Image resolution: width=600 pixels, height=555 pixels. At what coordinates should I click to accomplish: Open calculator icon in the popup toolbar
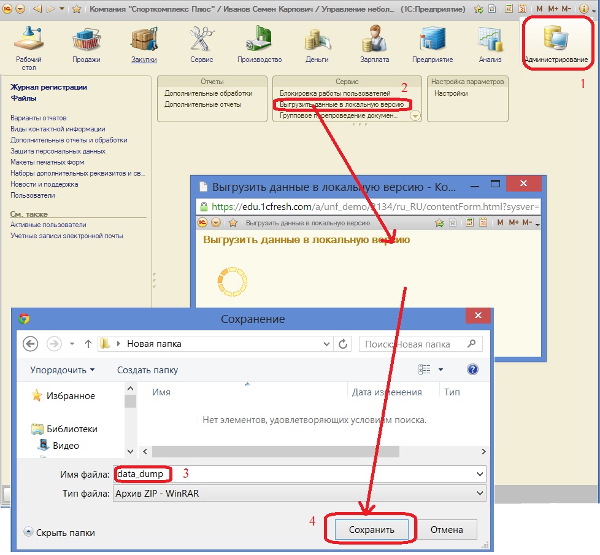click(470, 222)
